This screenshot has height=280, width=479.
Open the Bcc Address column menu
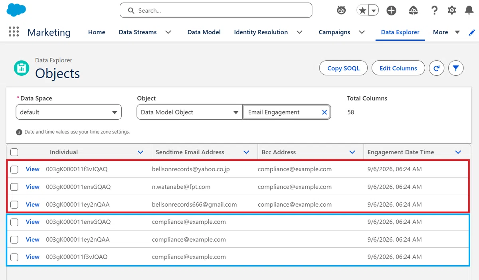pos(352,152)
